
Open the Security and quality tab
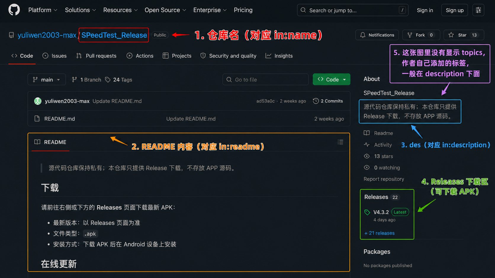(228, 56)
